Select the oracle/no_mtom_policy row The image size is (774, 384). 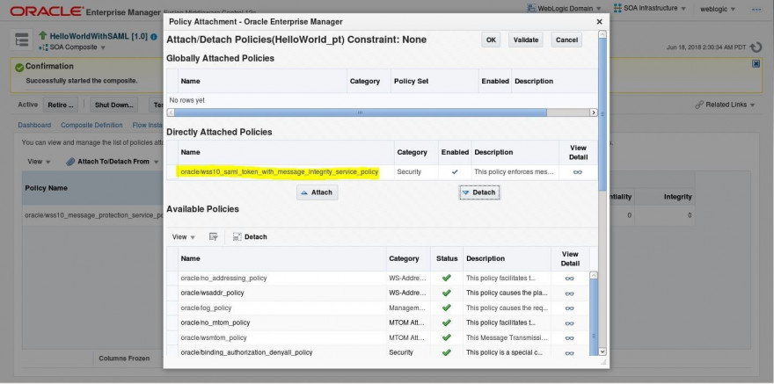pos(377,322)
